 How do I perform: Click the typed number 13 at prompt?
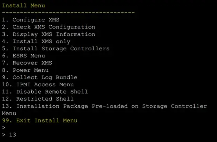[13, 135]
